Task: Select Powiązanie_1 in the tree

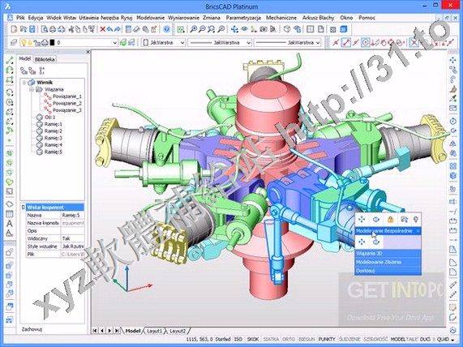Action: click(x=67, y=96)
